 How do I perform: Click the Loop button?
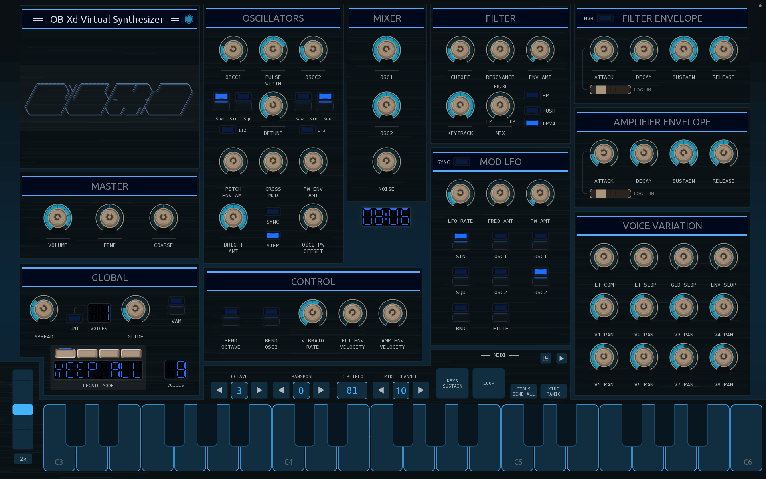(489, 384)
